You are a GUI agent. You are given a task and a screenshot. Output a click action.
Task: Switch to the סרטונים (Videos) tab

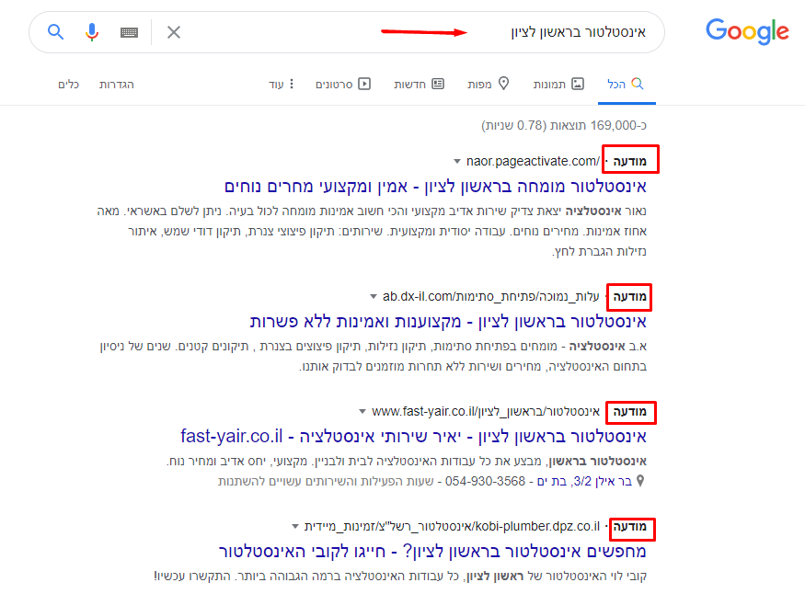(x=343, y=84)
